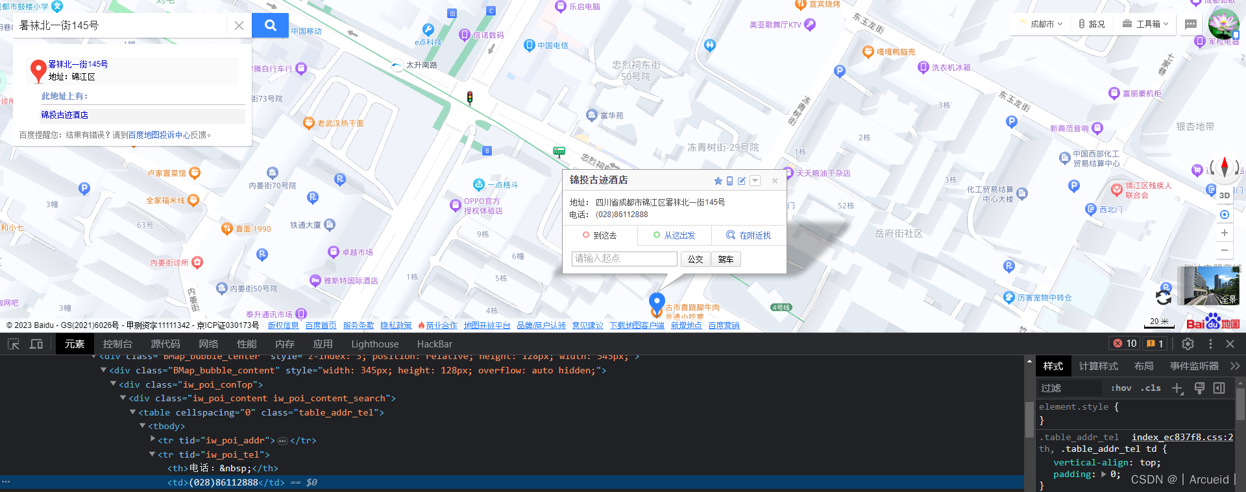The height and width of the screenshot is (492, 1246).
Task: Select the 到这去 tab
Action: point(600,235)
